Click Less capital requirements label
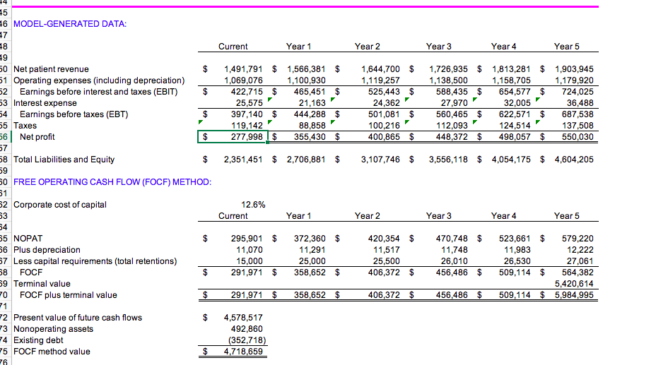This screenshot has height=365, width=668. tap(95, 261)
